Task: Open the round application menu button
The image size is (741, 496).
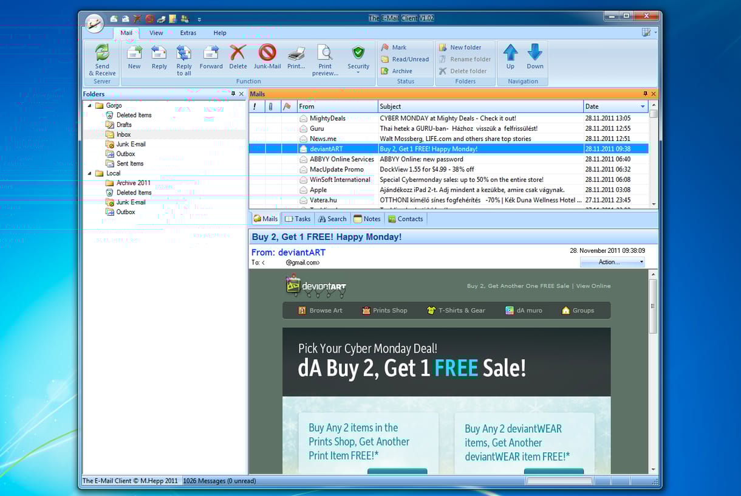Action: pos(94,23)
